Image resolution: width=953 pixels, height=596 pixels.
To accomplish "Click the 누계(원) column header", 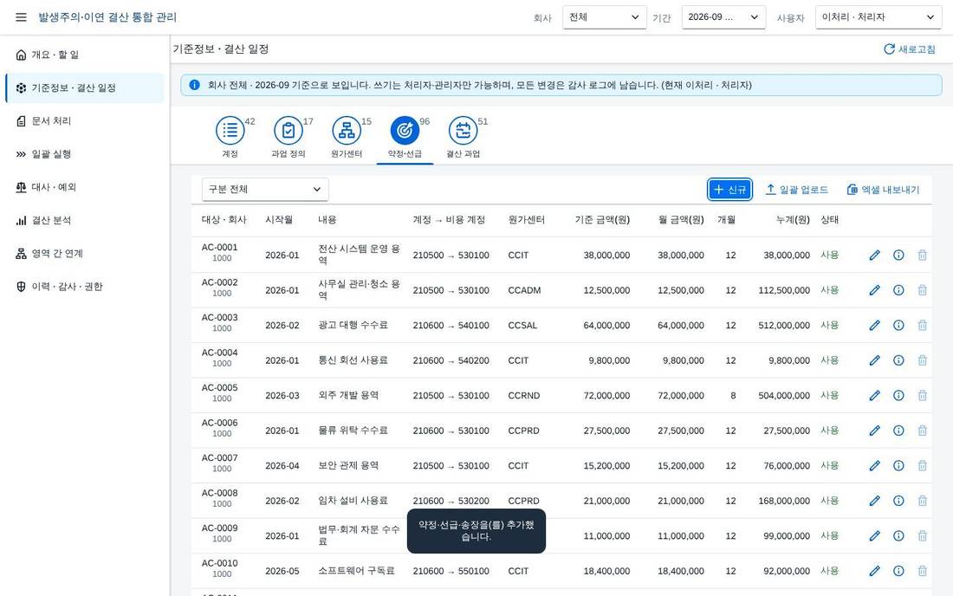I will click(793, 220).
